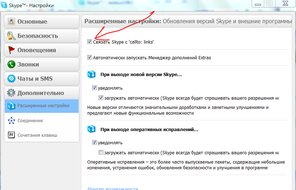Click the switch icon beside Основные

[x=11, y=21]
